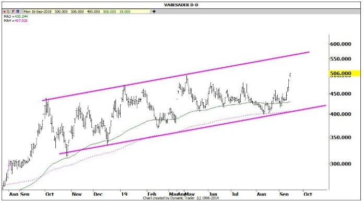
Task: Click the green close value 506.000 in data bar
Action: click(110, 11)
